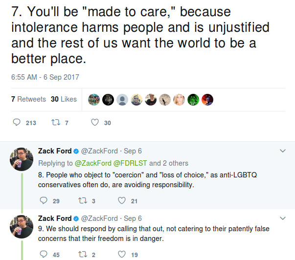
Task: Open the '6:55 AM - 6 Sep 2017' timestamp
Action: tap(45, 77)
